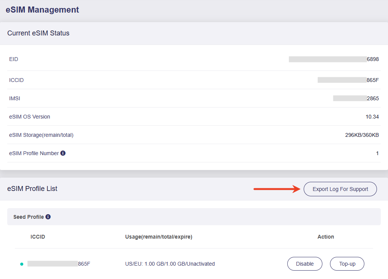Image resolution: width=388 pixels, height=279 pixels.
Task: Click the green status dot beside profile ICCID
Action: click(22, 264)
